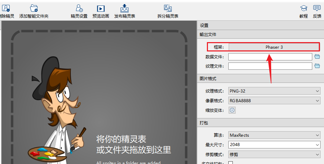
Task: Open Sprite Settings (精灵设置) icon
Action: [x=79, y=9]
